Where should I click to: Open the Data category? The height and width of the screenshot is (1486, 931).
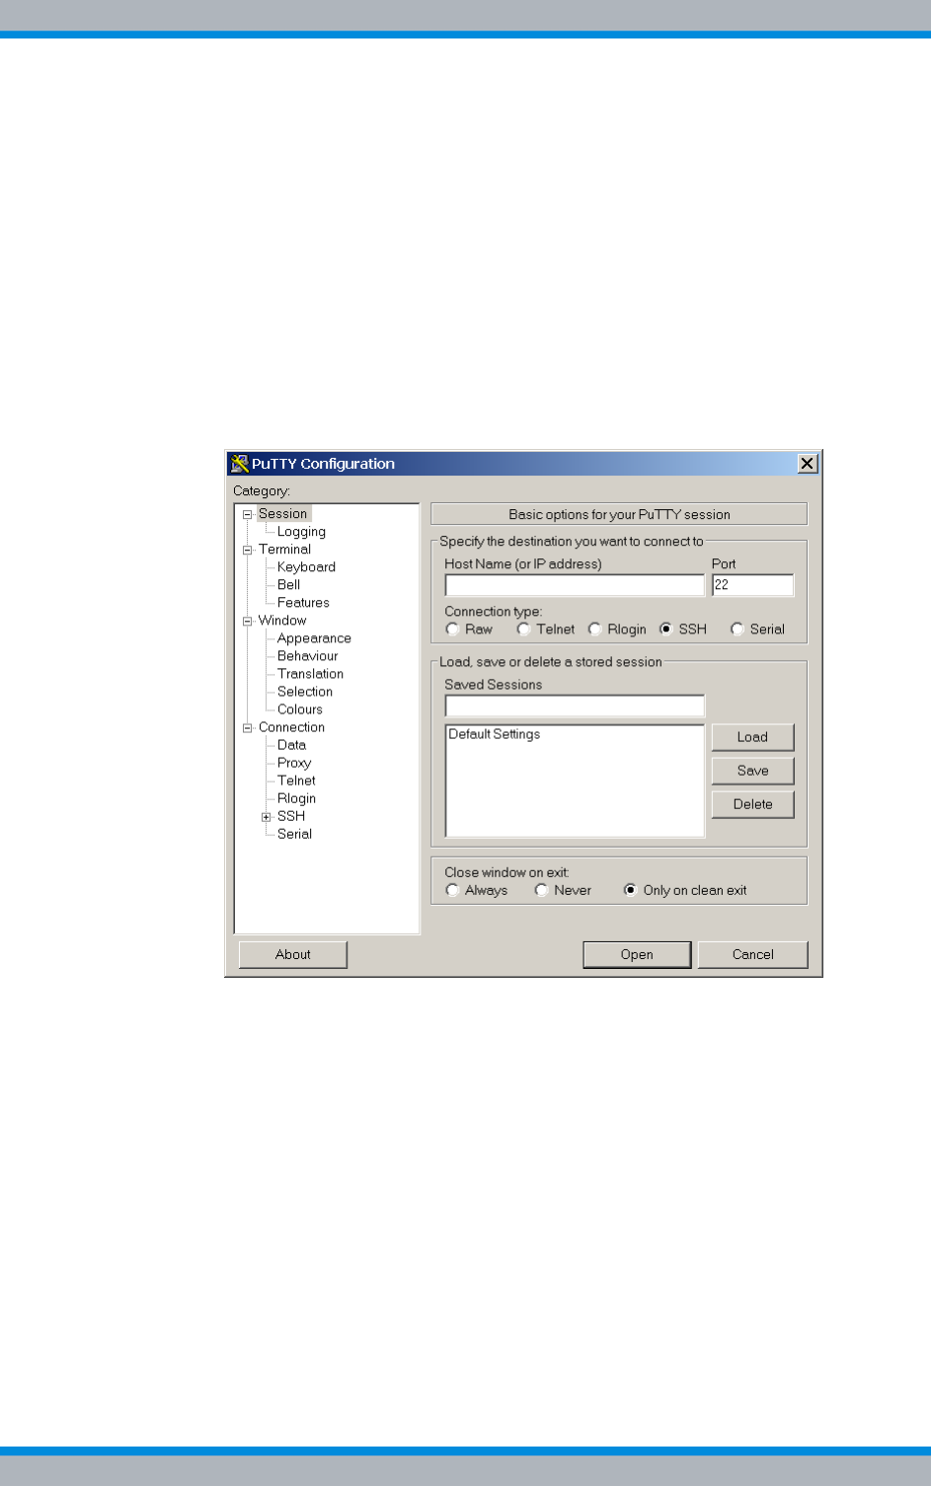(291, 745)
